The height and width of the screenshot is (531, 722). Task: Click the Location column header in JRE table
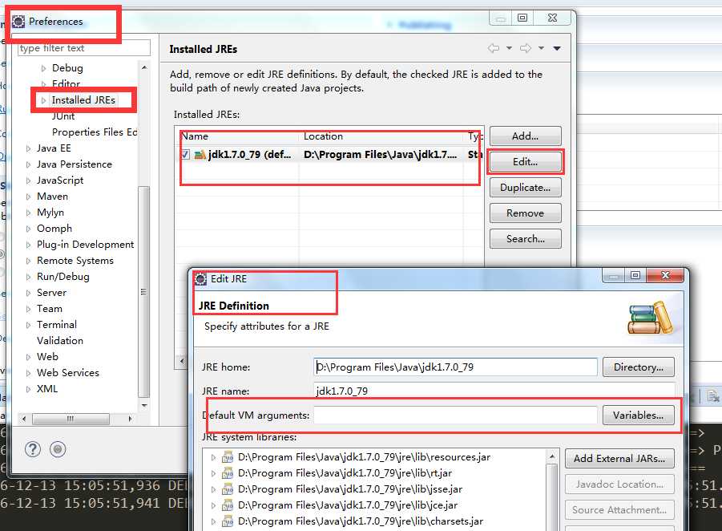point(381,136)
